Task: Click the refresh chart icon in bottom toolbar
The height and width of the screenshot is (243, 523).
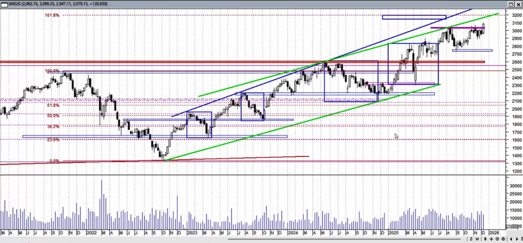Action: pos(471,239)
